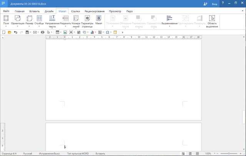Toggle Вставить insert mode in status bar
Viewport: 246px width, 156px height.
click(100, 153)
